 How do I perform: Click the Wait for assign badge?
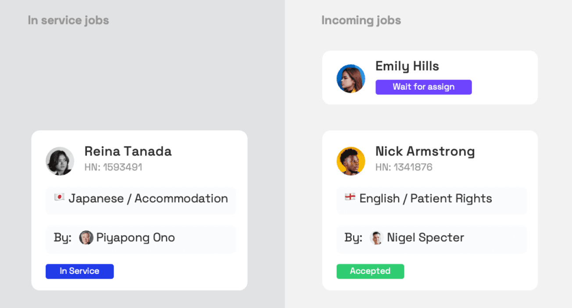pyautogui.click(x=424, y=87)
